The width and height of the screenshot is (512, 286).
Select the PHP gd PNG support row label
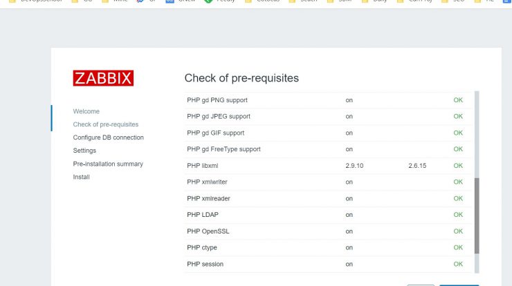point(217,100)
